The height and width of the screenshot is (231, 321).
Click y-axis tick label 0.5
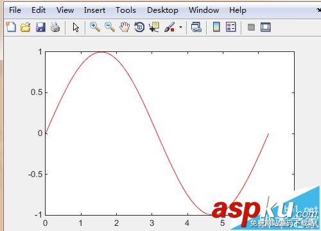tap(37, 92)
